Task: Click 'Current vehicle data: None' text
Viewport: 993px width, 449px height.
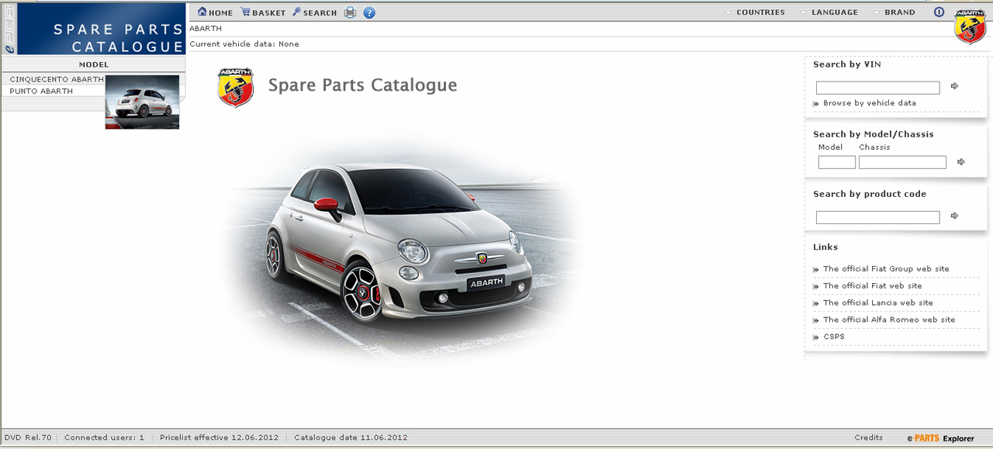Action: point(244,44)
